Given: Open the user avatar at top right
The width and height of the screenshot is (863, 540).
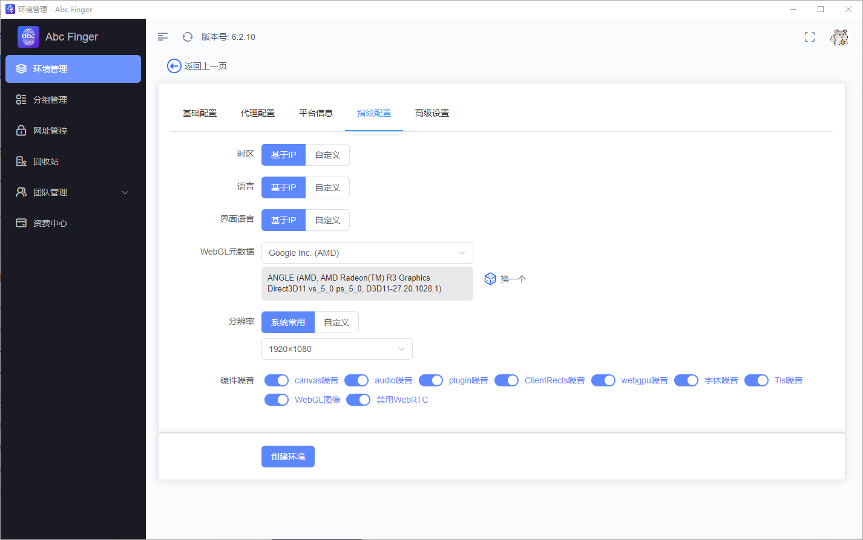Looking at the screenshot, I should point(839,37).
